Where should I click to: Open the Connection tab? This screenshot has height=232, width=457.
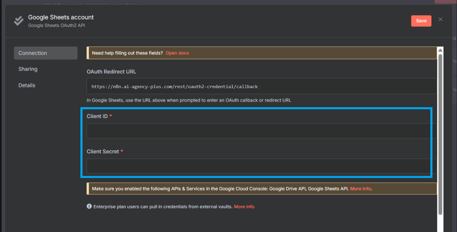pos(46,53)
